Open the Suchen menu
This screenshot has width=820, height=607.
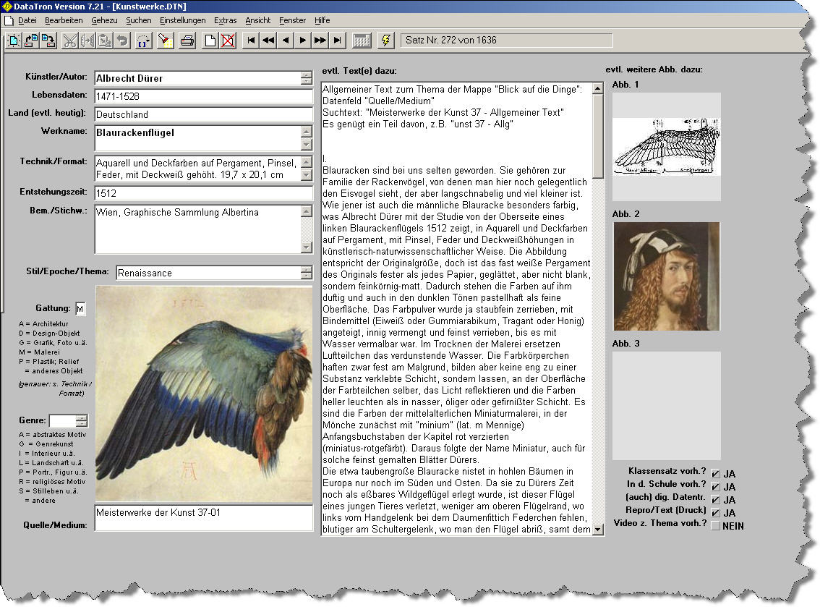[139, 20]
